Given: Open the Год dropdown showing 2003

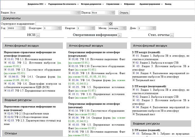Looking at the screenshot, I should click(16, 28).
